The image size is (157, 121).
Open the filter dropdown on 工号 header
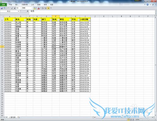[14, 20]
